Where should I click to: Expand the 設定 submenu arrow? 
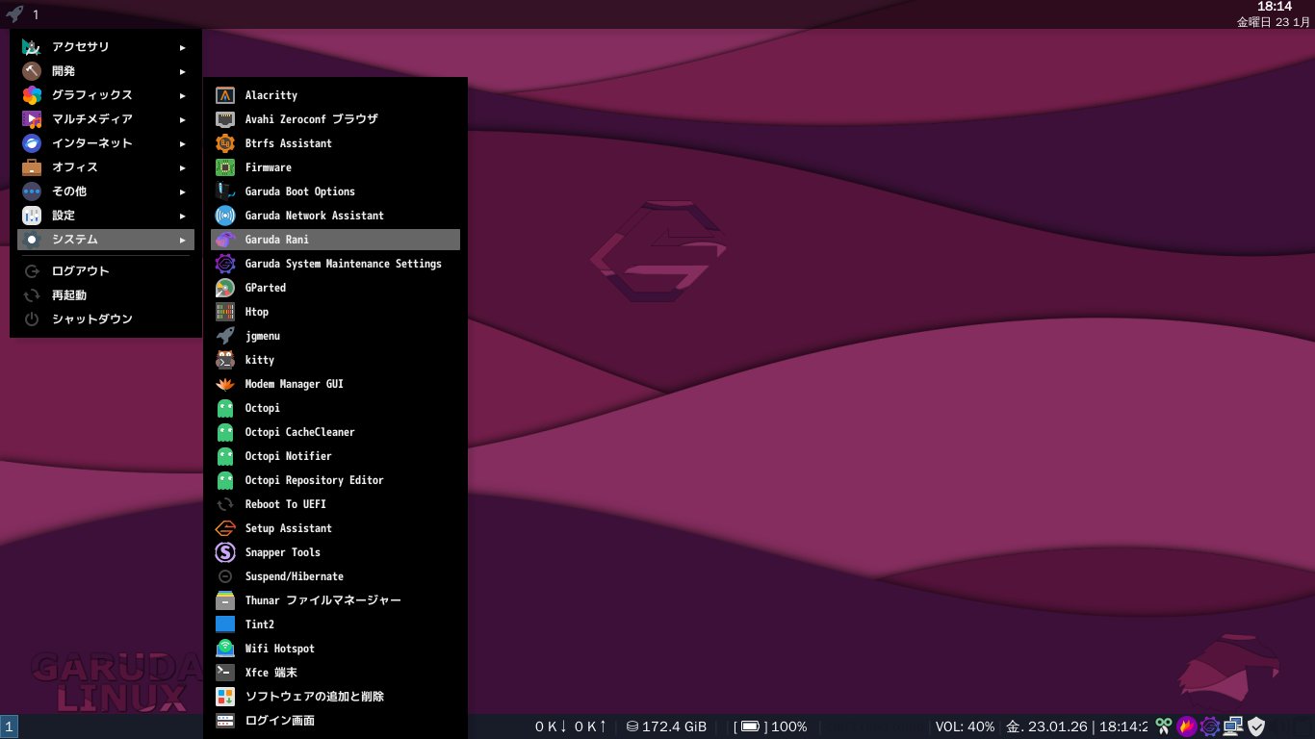pos(183,216)
